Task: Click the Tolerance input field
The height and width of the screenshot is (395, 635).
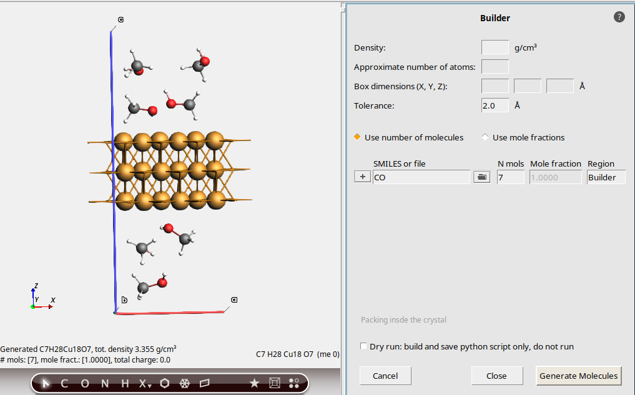Action: [495, 105]
